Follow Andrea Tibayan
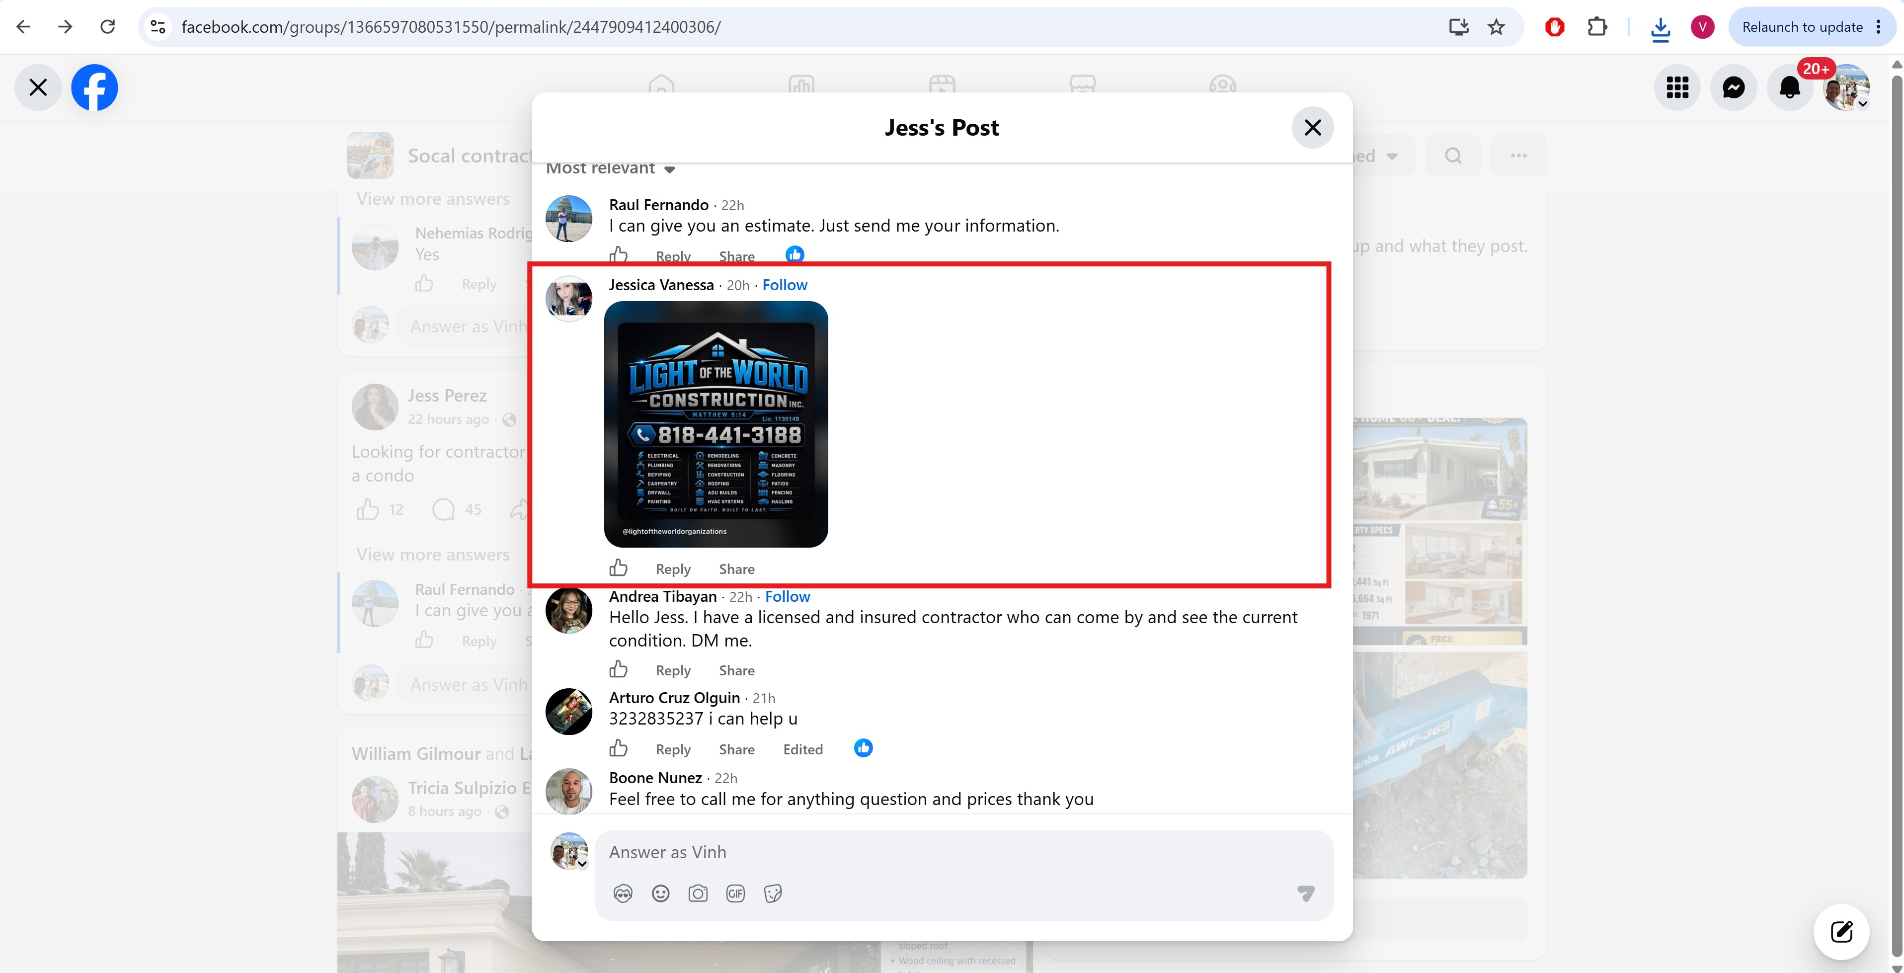The image size is (1904, 973). [x=788, y=597]
